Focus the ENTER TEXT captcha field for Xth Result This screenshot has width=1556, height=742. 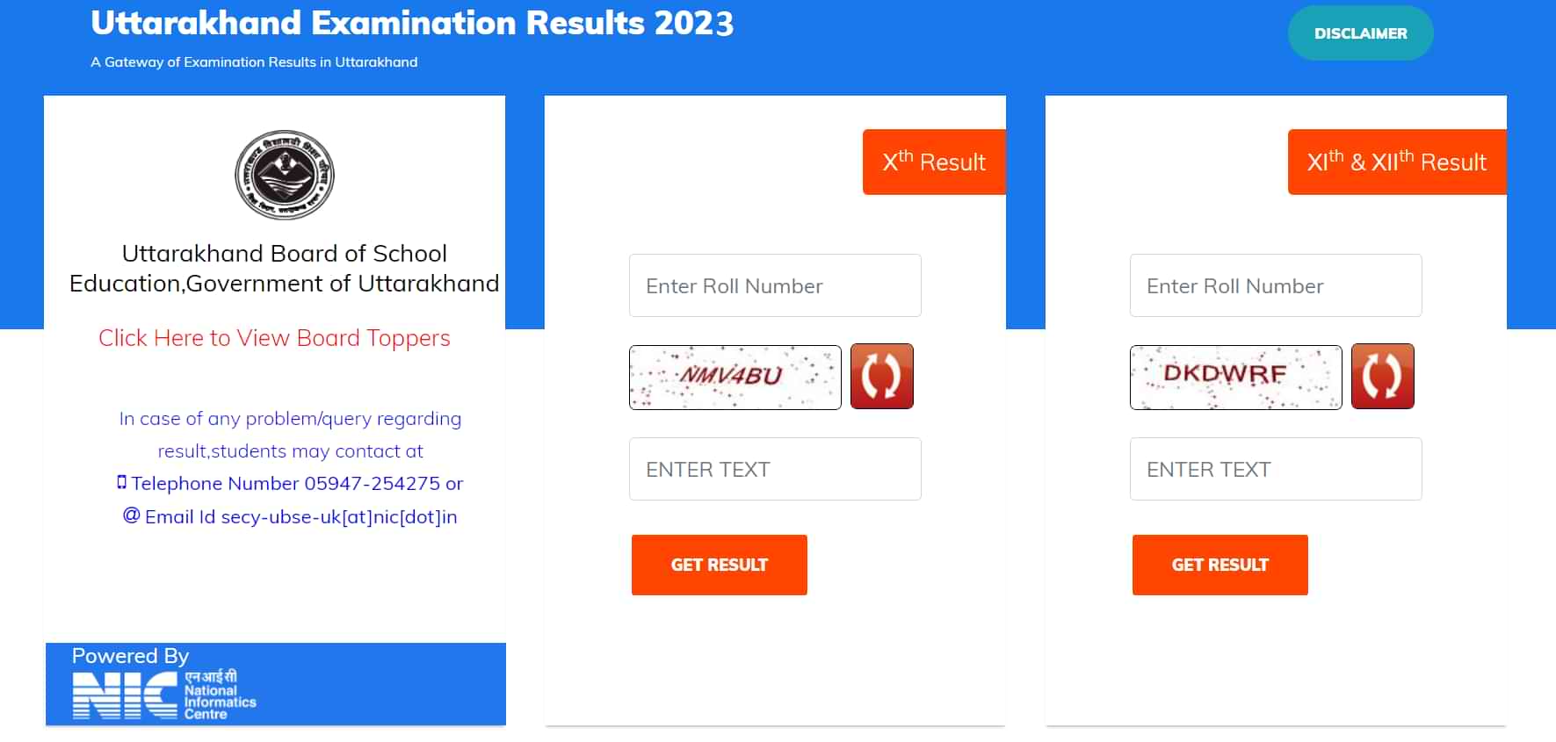774,469
